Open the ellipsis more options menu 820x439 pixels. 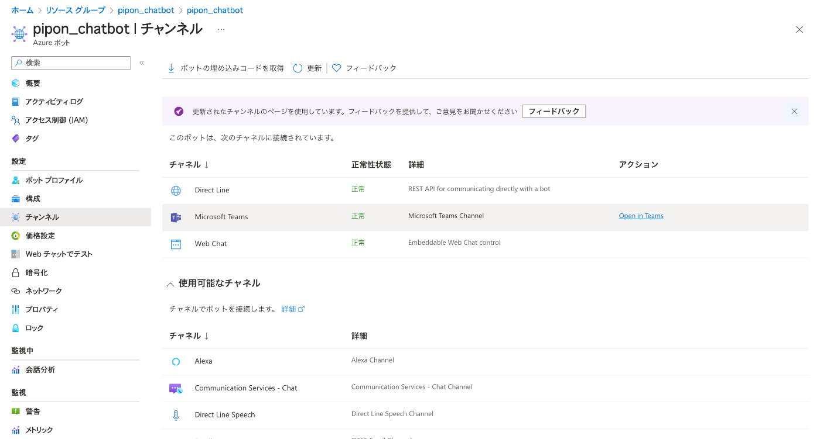[x=221, y=29]
